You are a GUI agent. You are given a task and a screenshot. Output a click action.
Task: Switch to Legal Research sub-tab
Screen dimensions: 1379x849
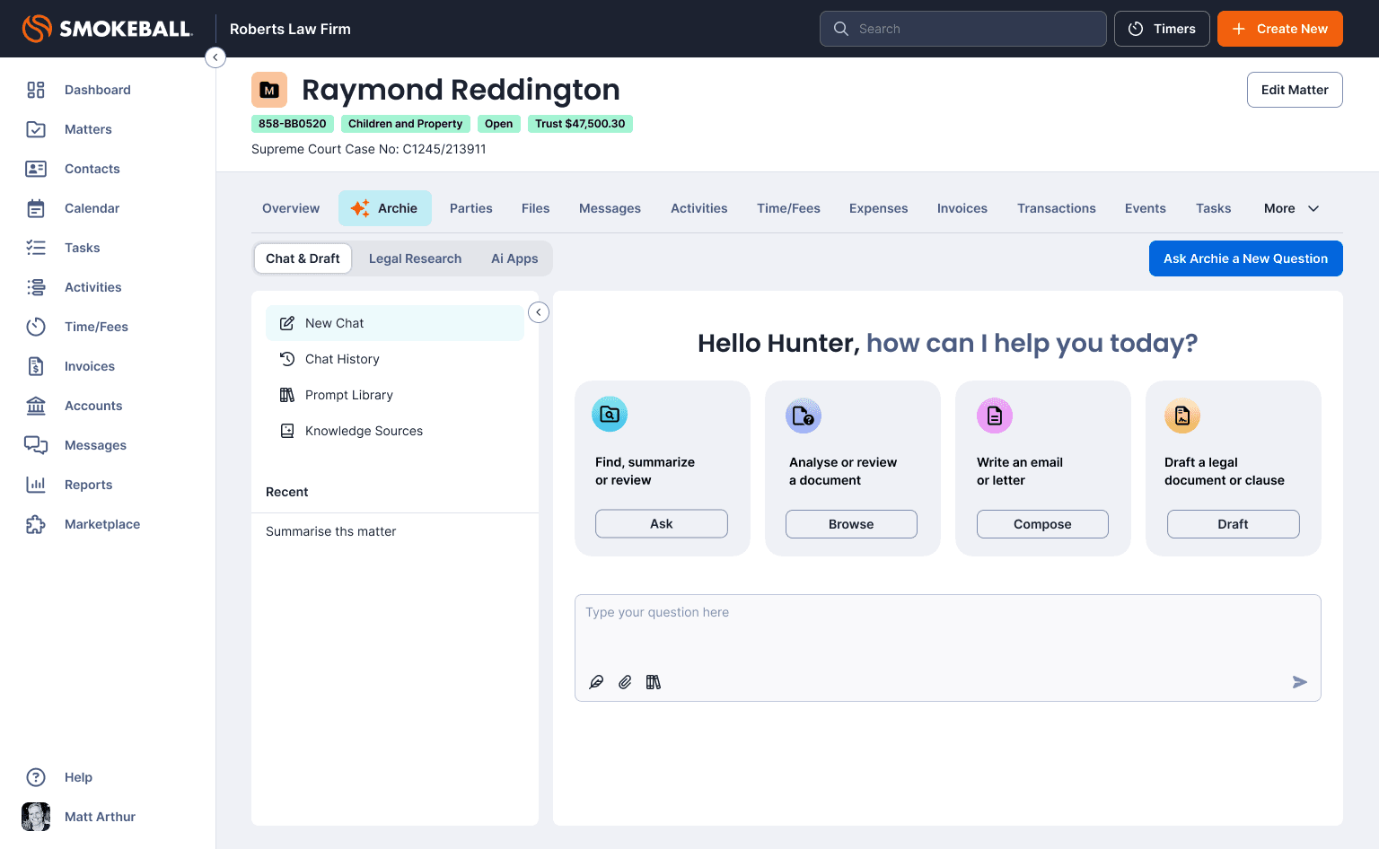coord(415,258)
